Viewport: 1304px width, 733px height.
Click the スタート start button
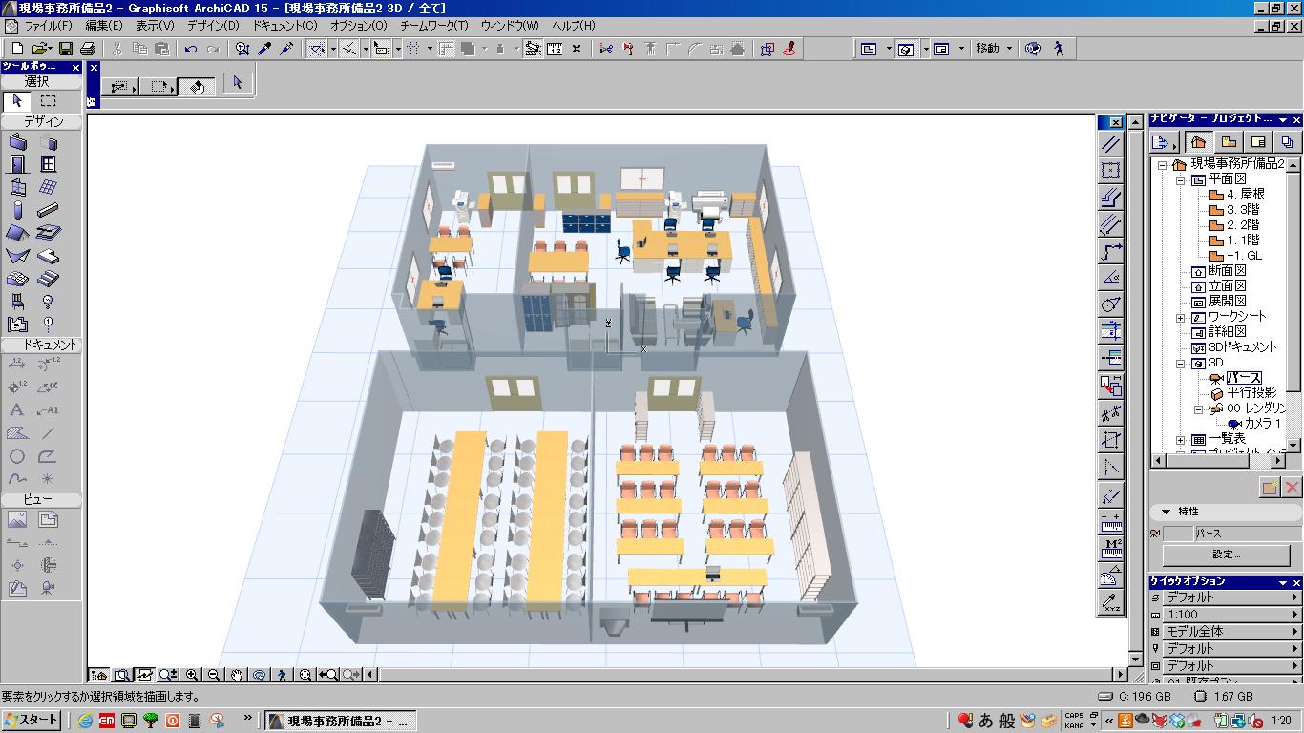click(x=32, y=721)
